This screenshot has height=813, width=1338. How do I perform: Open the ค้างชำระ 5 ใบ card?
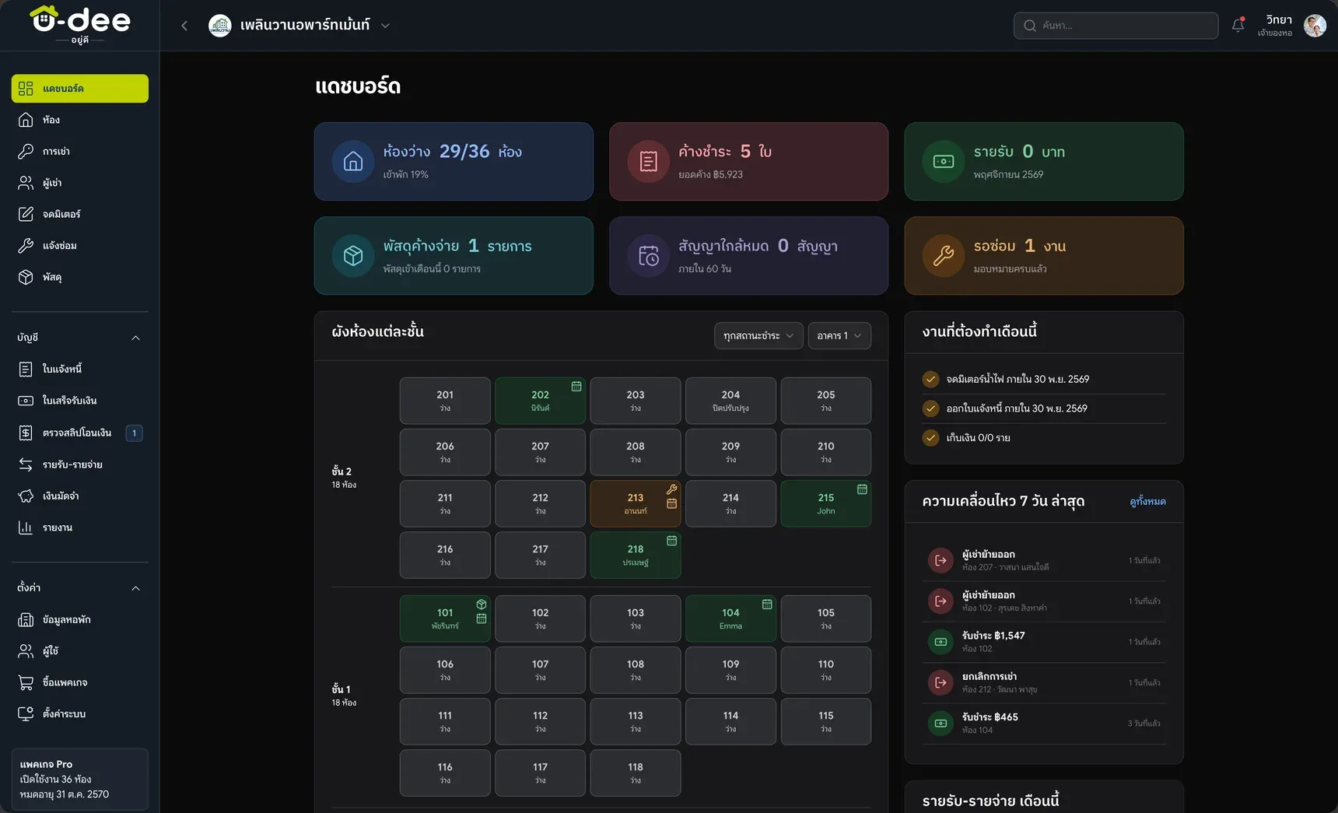point(748,162)
